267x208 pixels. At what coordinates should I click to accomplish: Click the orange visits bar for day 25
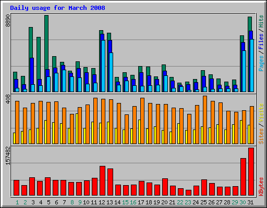[x=205, y=120]
